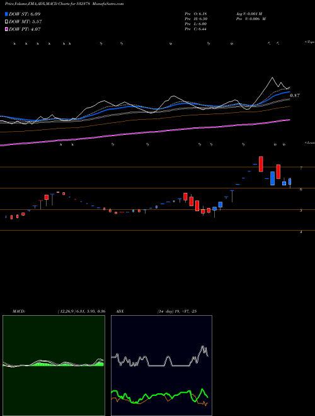Click the tallest red candlestick near 7
This screenshot has width=315, height=416.
pos(261,165)
